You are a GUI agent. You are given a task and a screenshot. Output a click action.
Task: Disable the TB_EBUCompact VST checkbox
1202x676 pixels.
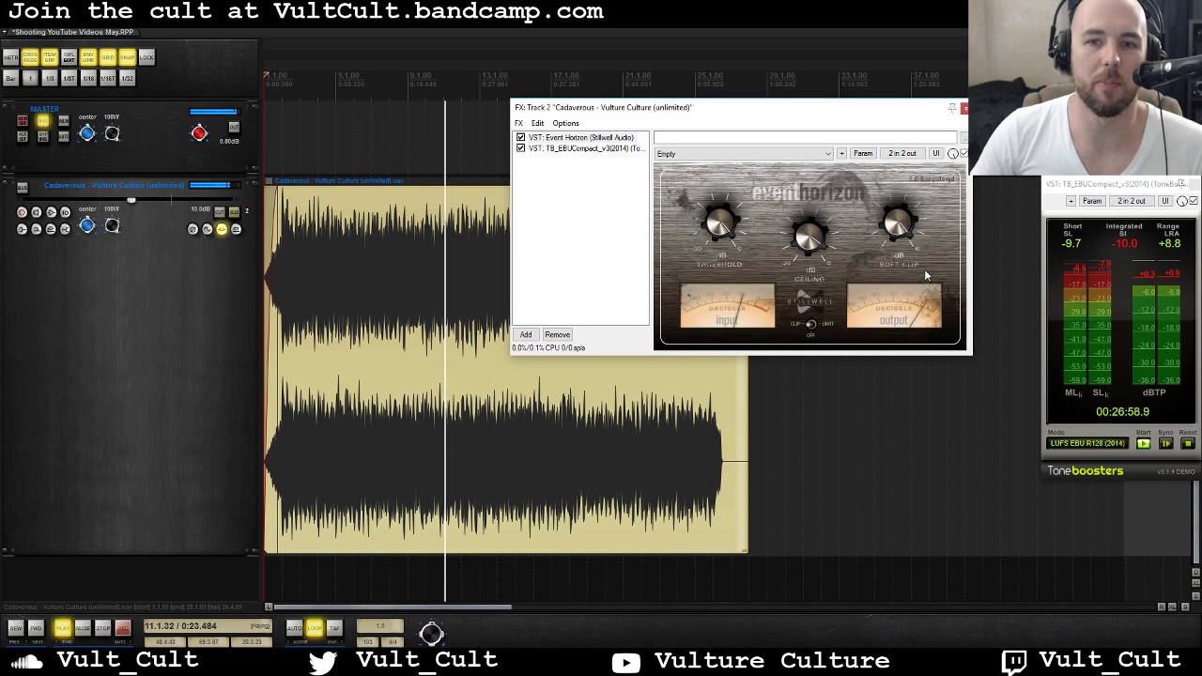click(x=521, y=148)
